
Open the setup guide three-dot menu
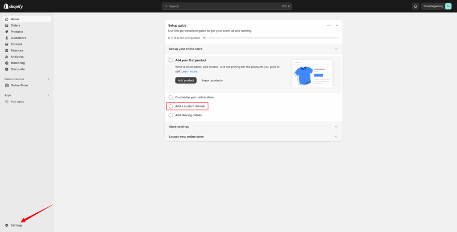point(329,25)
